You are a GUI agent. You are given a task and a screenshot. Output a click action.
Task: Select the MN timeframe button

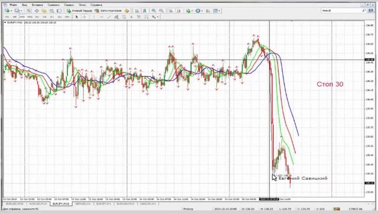tap(67, 17)
